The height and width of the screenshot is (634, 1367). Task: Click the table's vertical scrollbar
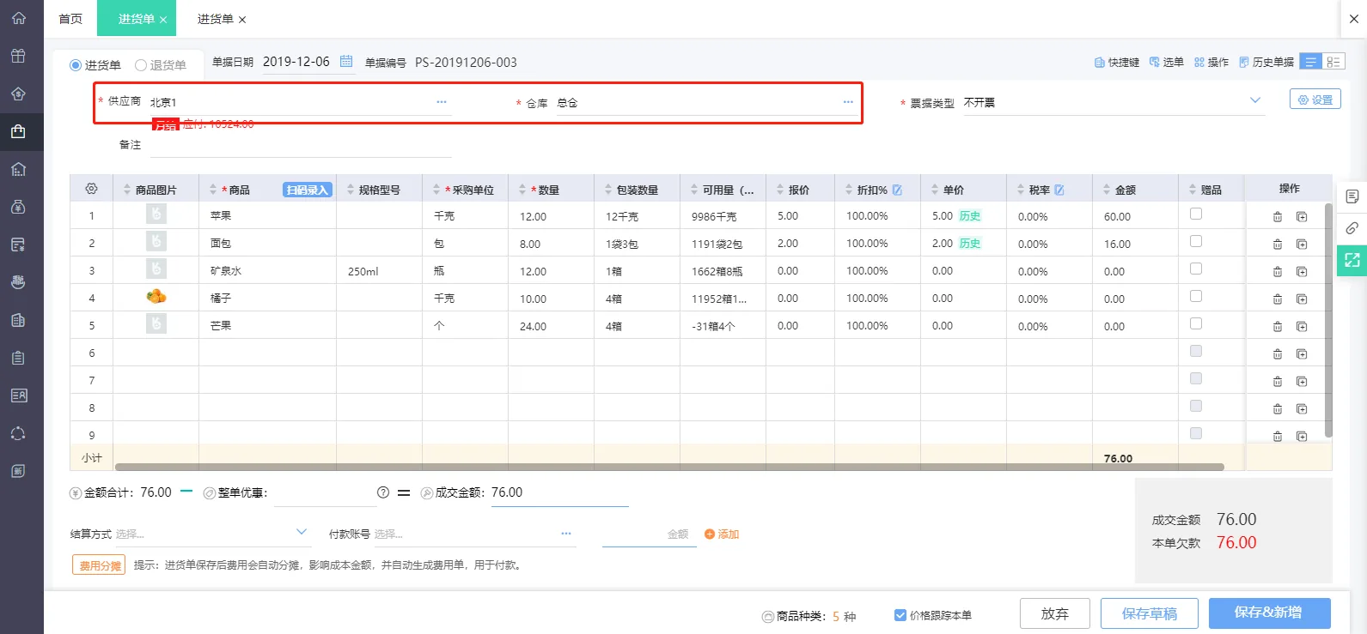[x=1328, y=320]
